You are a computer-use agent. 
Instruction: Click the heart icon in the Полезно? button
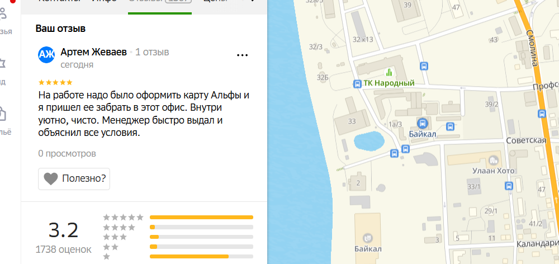pos(51,179)
